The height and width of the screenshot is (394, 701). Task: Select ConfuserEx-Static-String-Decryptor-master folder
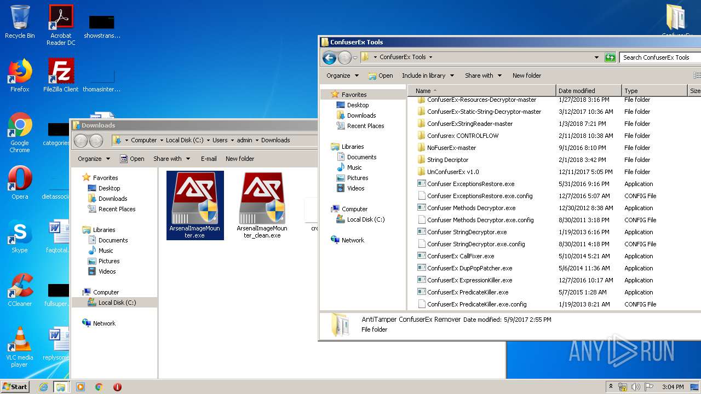484,112
